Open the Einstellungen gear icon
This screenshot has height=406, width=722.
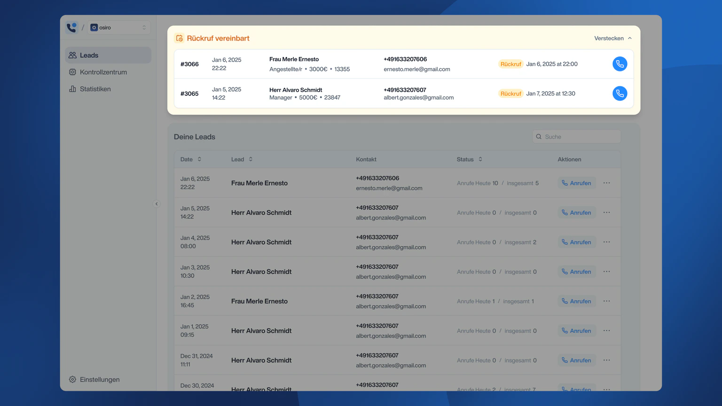pyautogui.click(x=72, y=379)
